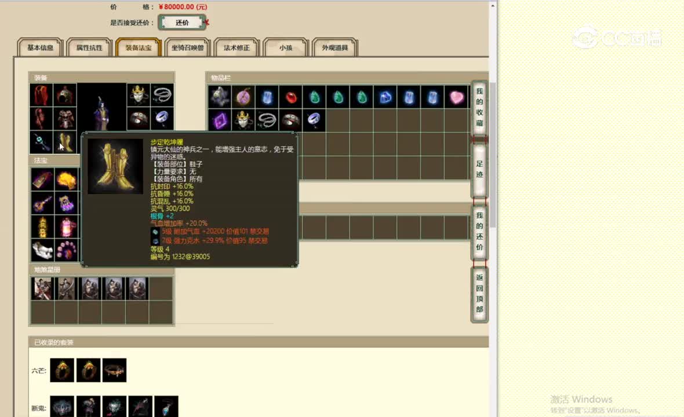Select the weapon icon in 断鬼 set

140,407
